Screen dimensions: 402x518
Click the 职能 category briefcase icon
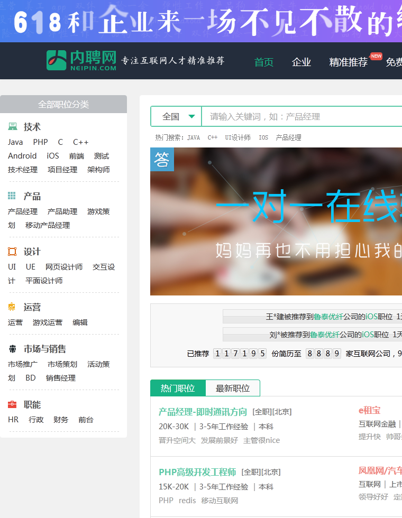(12, 404)
